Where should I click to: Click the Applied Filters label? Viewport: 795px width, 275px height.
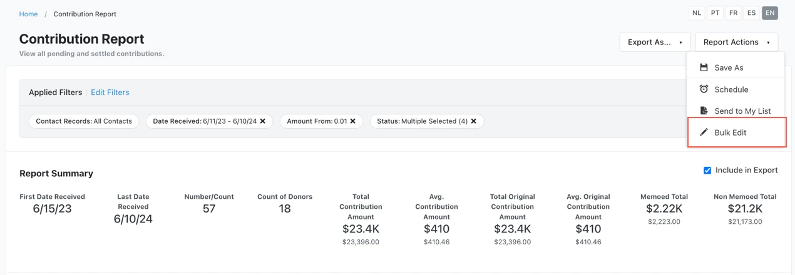point(55,92)
